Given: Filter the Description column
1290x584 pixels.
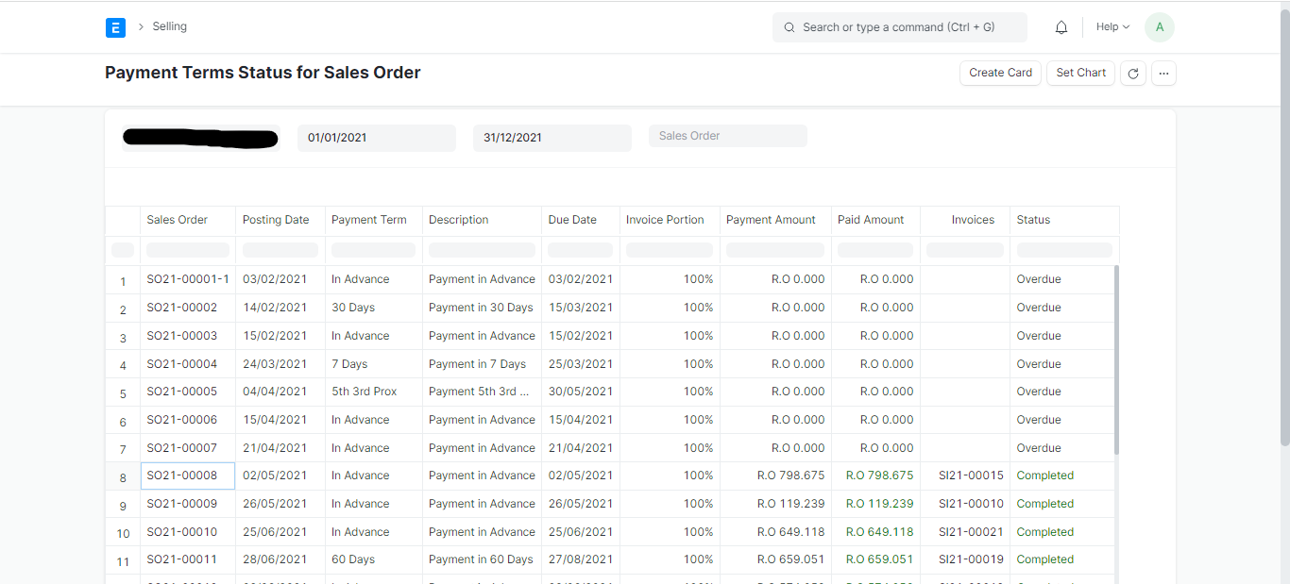Looking at the screenshot, I should [482, 250].
